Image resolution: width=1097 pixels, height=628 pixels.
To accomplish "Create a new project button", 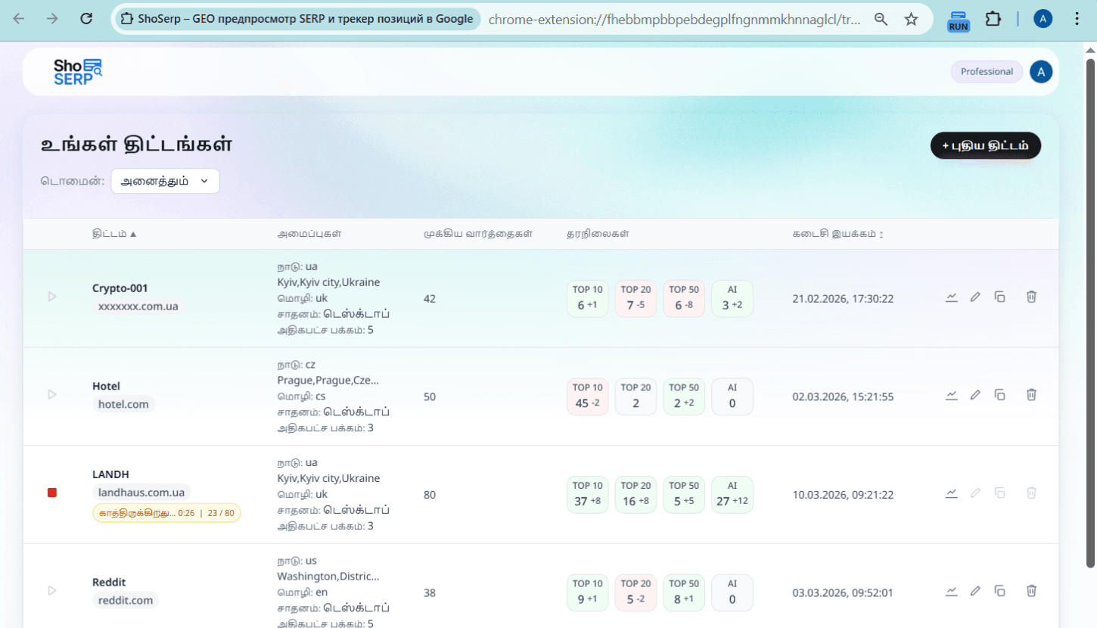I will coord(985,145).
